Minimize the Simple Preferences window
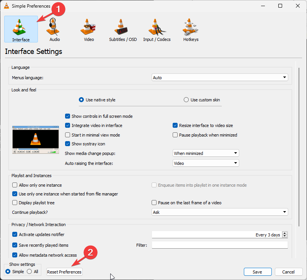This screenshot has height=280, width=307. [x=263, y=6]
